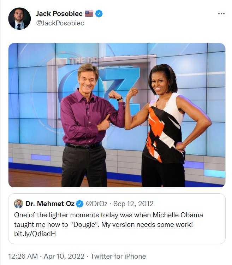
Task: Click the 12:26 AM timestamp
Action: (23, 256)
